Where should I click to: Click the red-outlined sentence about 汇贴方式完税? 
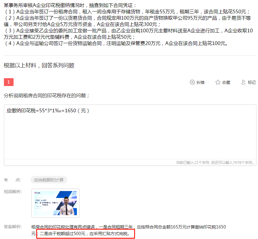point(85,234)
